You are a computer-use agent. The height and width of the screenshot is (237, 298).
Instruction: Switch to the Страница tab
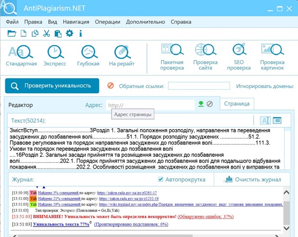pos(237,104)
